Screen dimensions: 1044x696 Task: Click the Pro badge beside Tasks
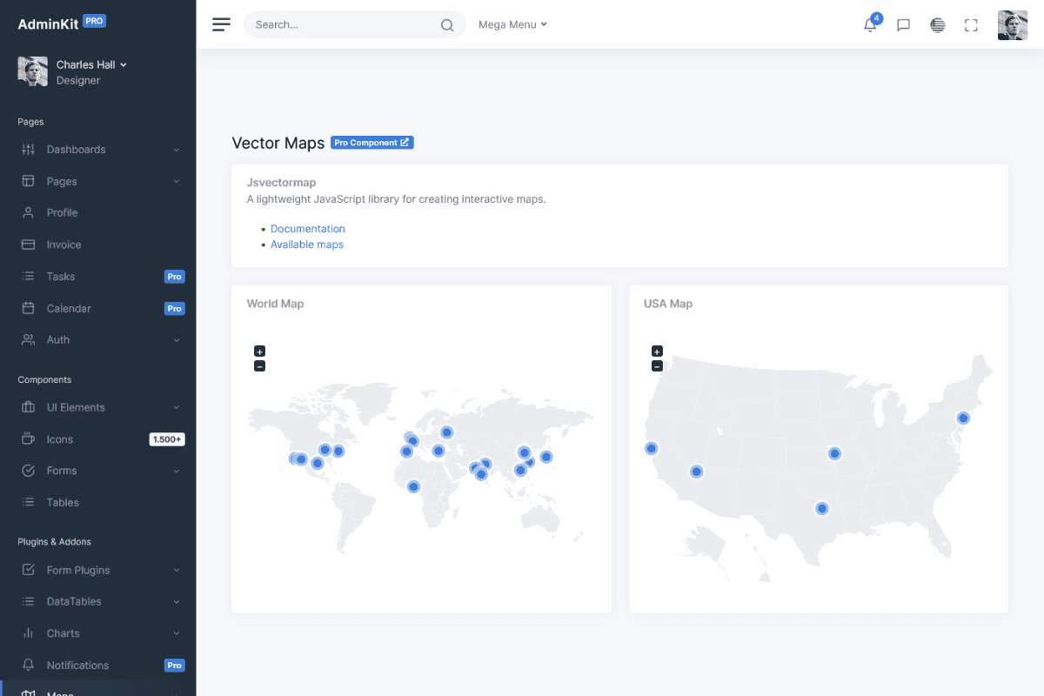coord(175,277)
